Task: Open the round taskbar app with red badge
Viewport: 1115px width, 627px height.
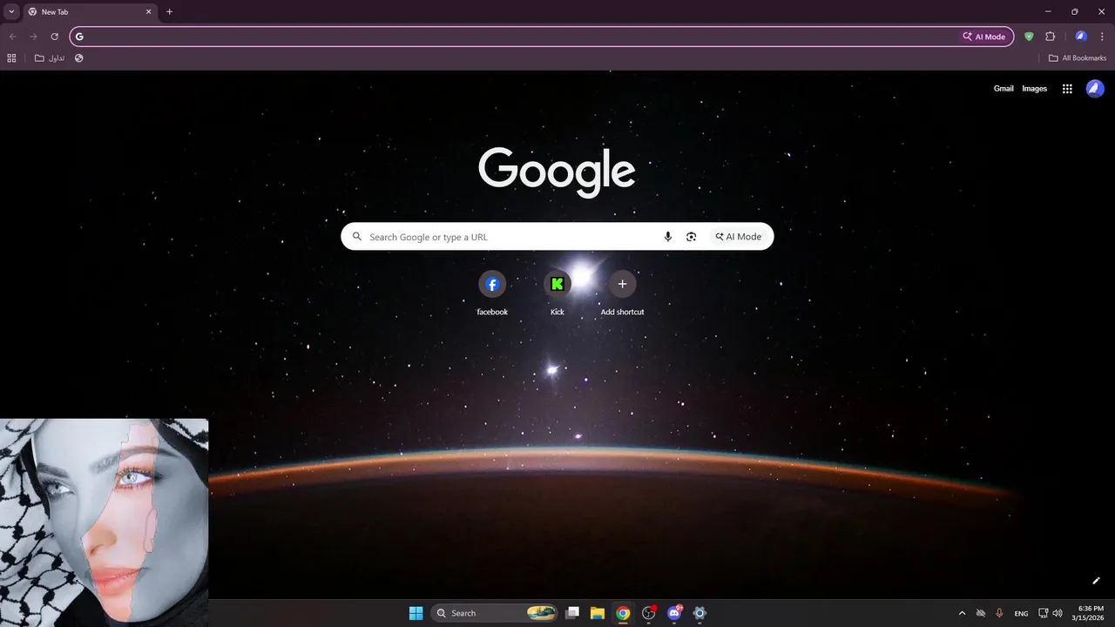Action: pos(649,613)
